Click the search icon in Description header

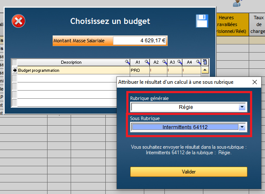point(127,62)
